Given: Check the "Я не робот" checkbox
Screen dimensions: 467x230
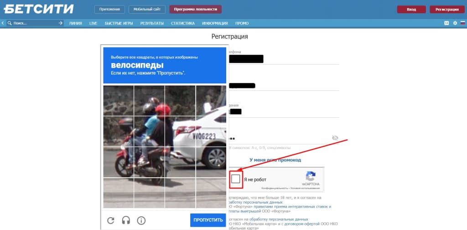Looking at the screenshot, I should coord(236,179).
